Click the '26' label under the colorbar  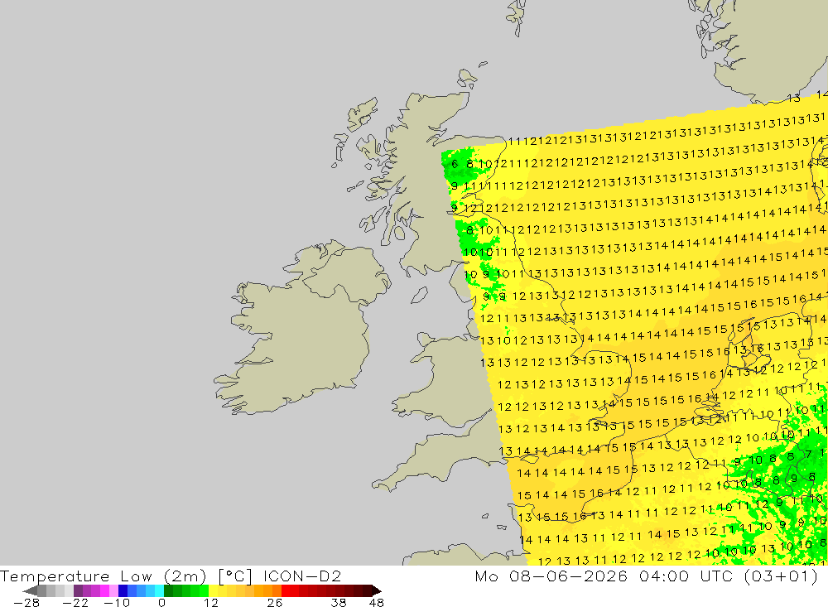275,603
